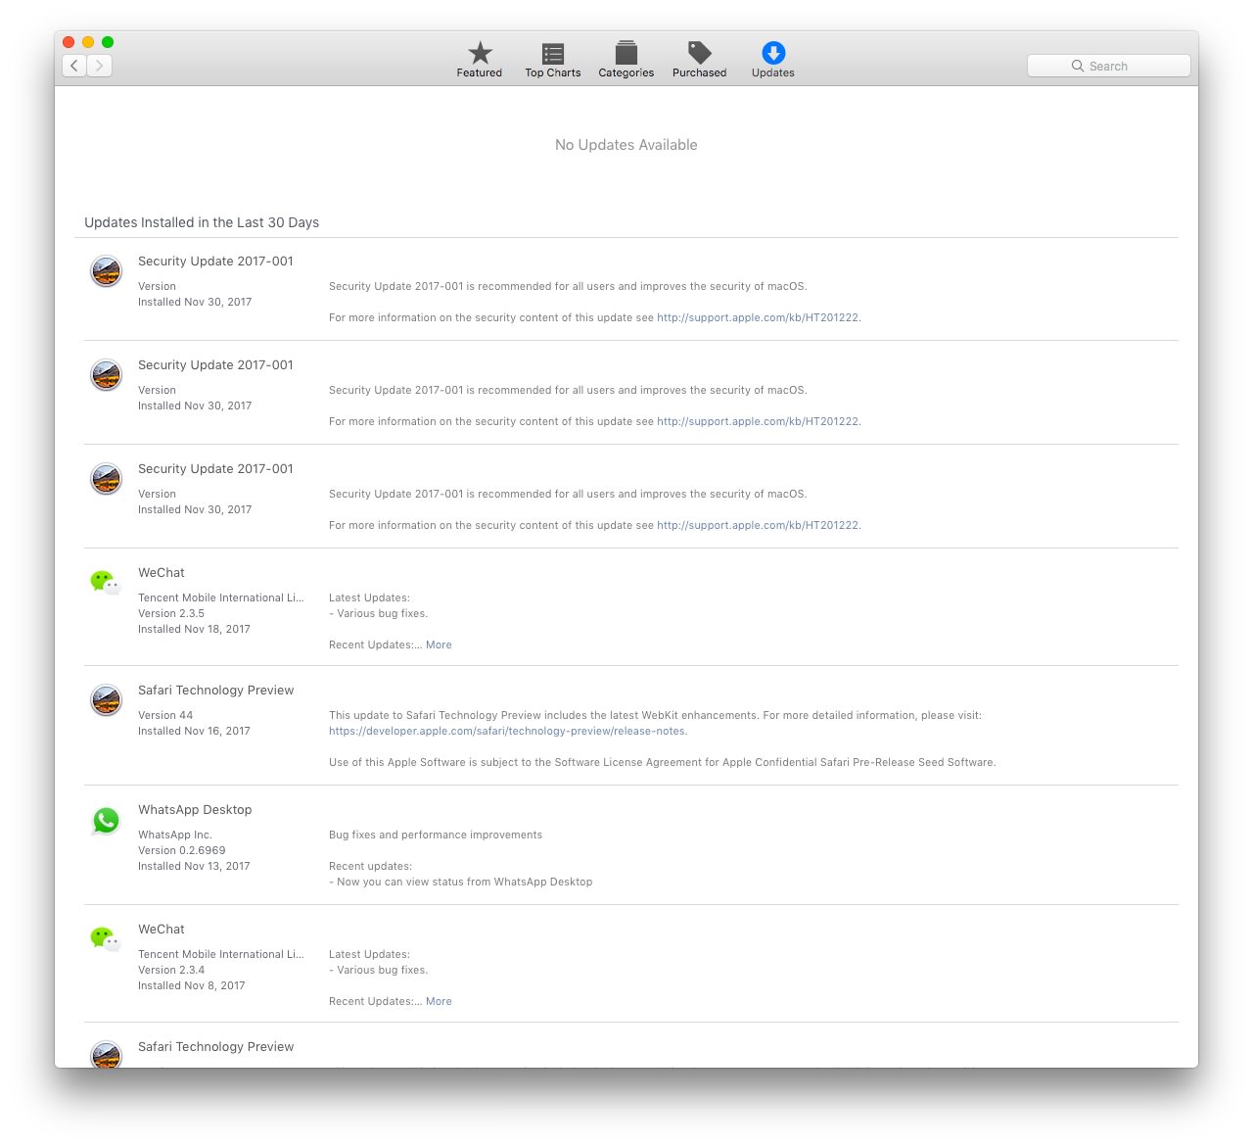
Task: Select the Updates tab
Action: (x=773, y=60)
